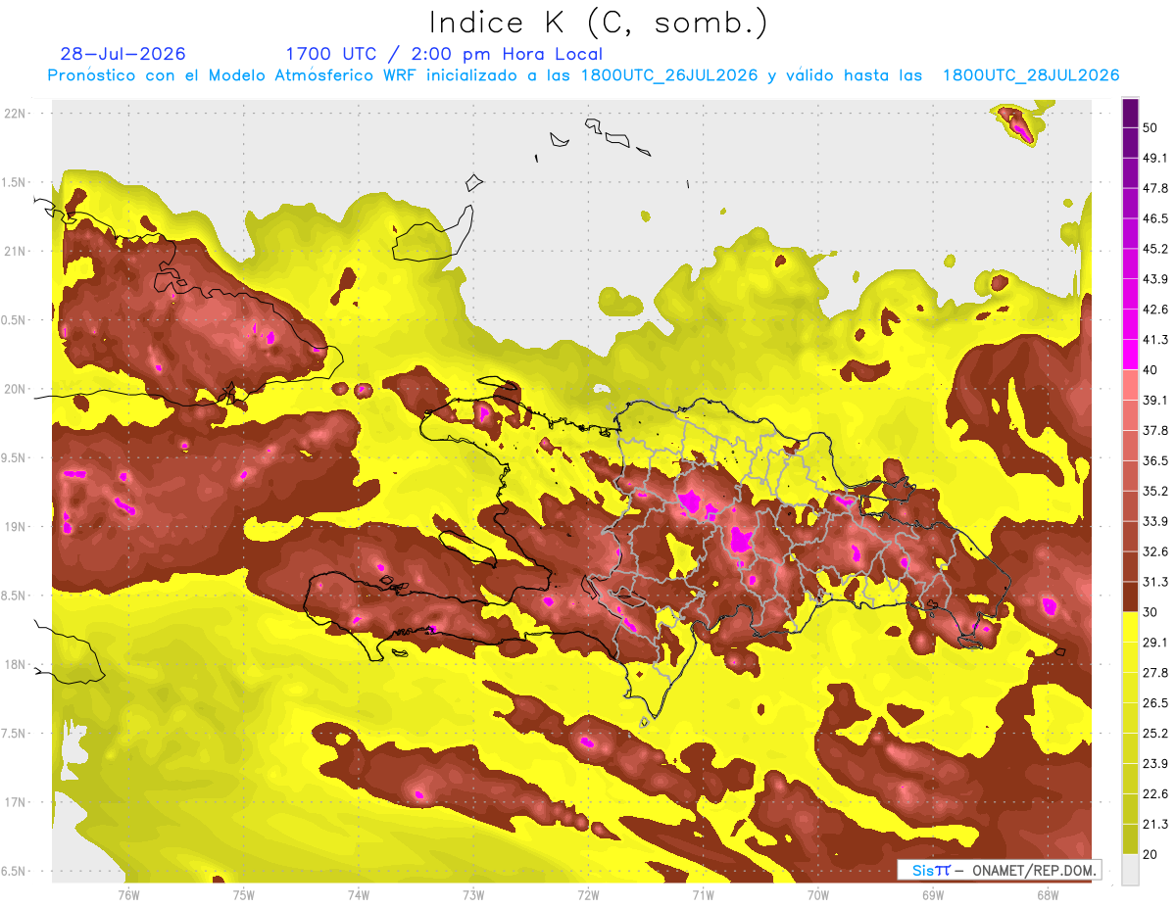The width and height of the screenshot is (1176, 908).
Task: Click the "42.6" color scale value
Action: click(x=1155, y=310)
